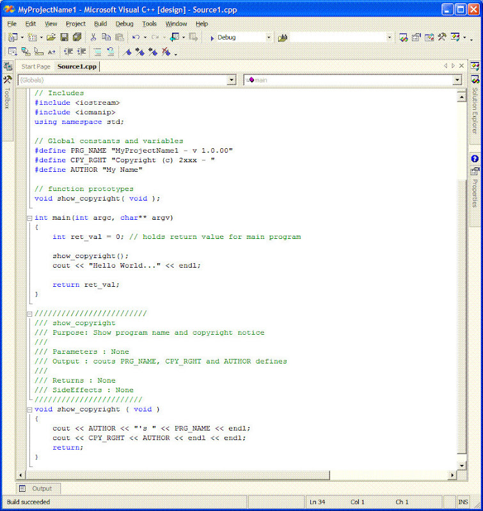
Task: Click the Server Explorer sidebar icon
Action: click(8, 66)
